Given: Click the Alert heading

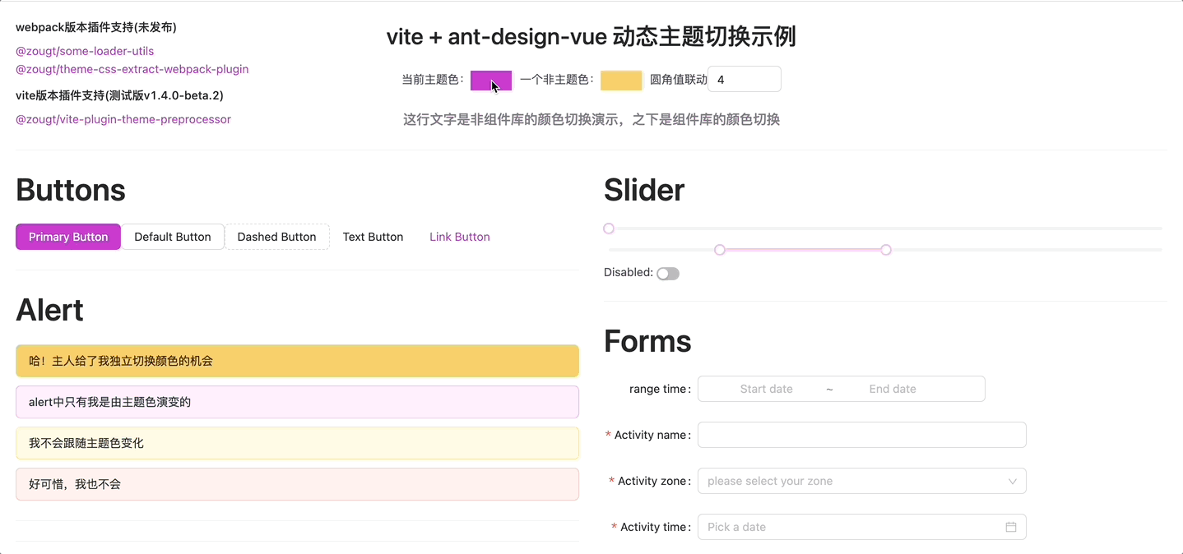Looking at the screenshot, I should tap(49, 310).
